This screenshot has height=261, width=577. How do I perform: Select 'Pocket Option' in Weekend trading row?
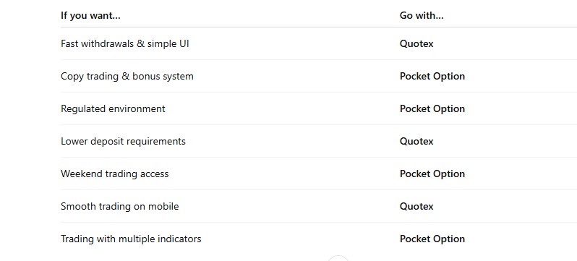[432, 174]
